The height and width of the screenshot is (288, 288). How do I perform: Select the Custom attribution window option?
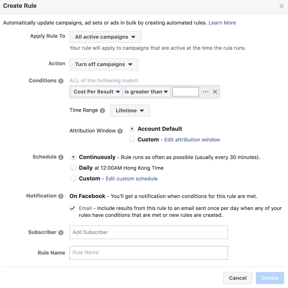[132, 139]
